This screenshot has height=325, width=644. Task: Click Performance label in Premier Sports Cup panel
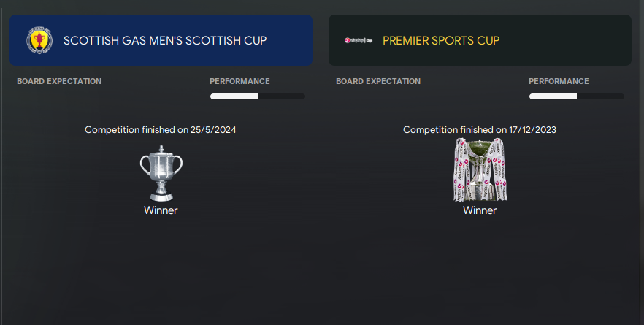(559, 81)
